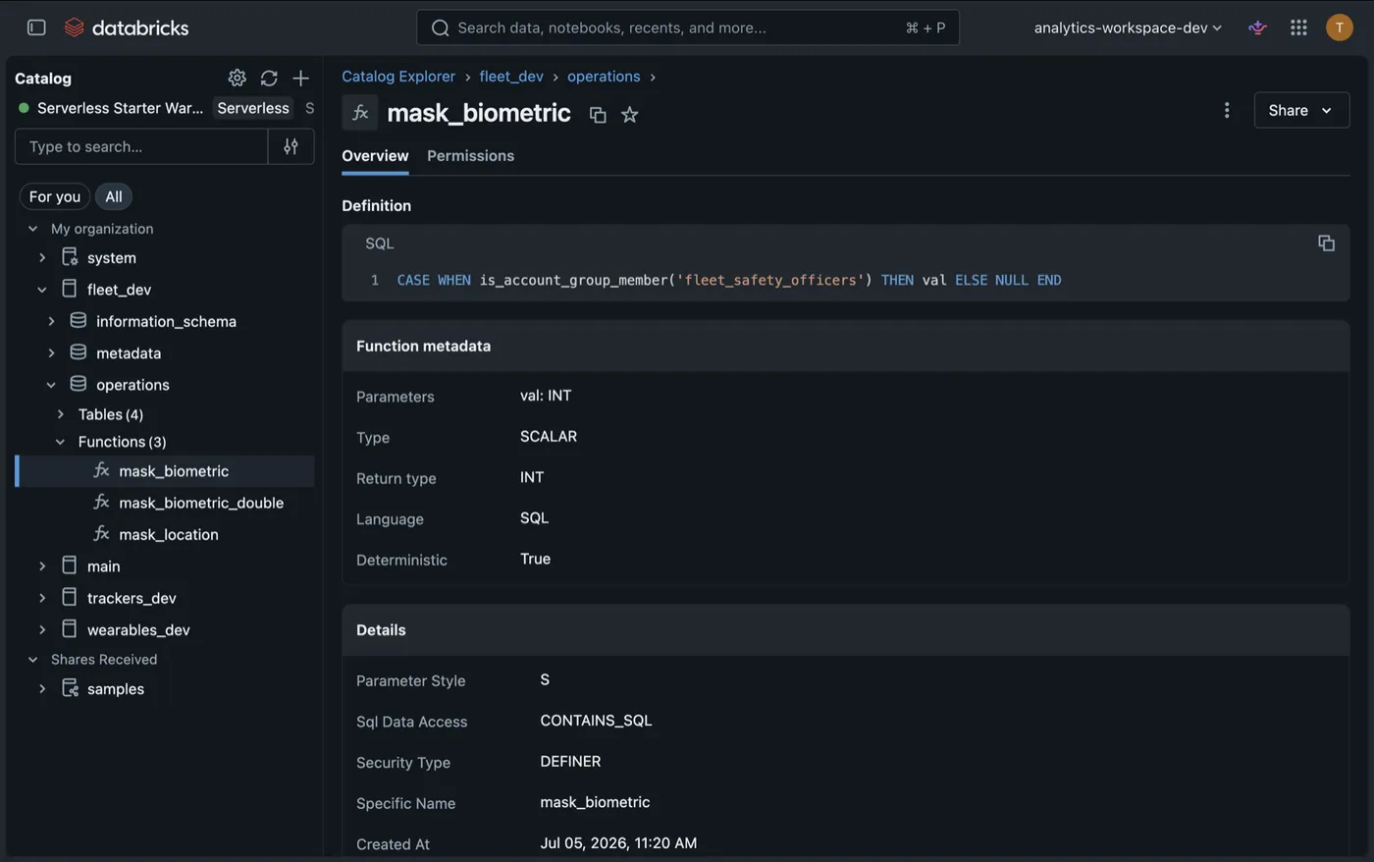
Task: Copy the mask_biometric function name
Action: click(x=598, y=115)
